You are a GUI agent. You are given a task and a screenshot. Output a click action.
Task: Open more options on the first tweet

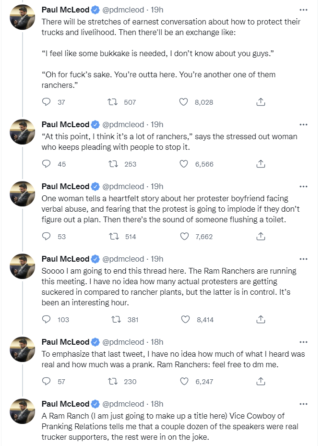pos(303,10)
